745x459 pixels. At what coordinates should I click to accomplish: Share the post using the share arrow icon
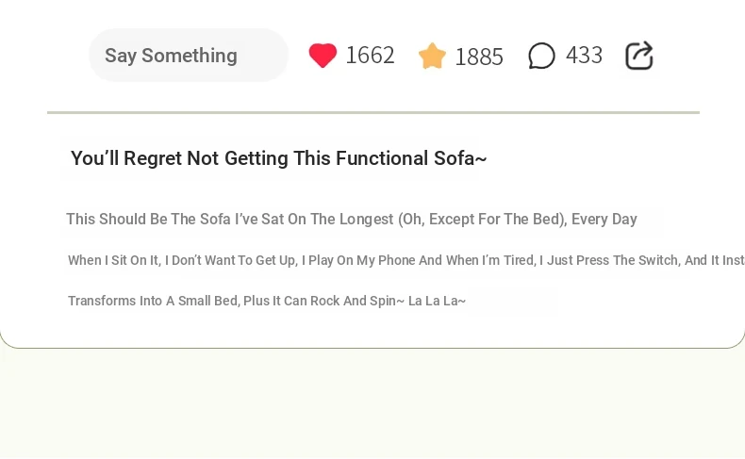coord(639,56)
